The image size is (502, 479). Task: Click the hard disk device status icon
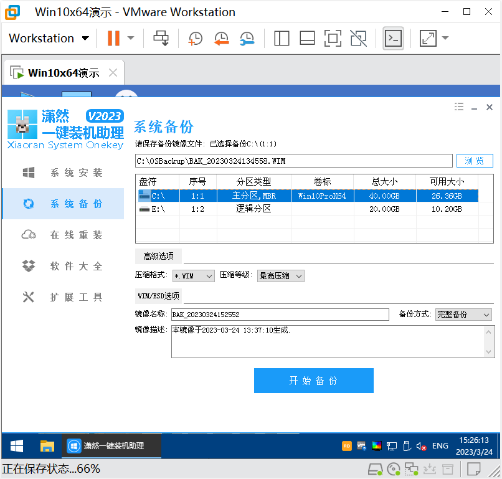[x=374, y=469]
